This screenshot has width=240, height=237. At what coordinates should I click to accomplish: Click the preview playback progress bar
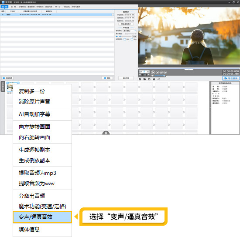point(189,68)
